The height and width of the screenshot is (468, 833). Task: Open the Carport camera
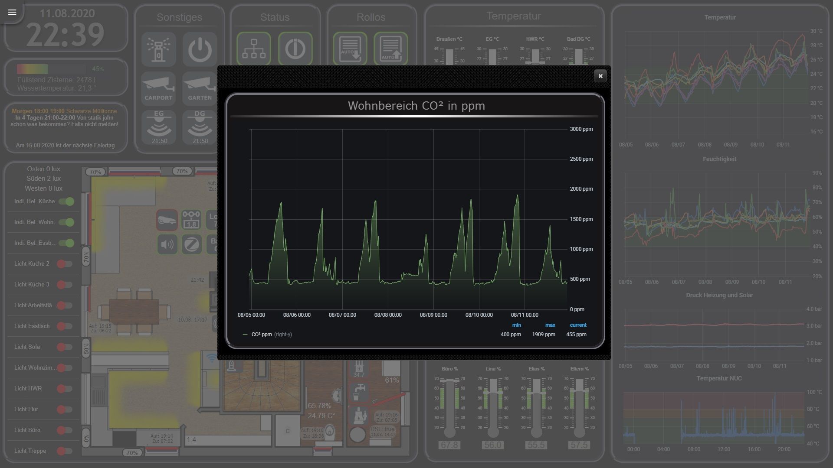click(x=158, y=88)
